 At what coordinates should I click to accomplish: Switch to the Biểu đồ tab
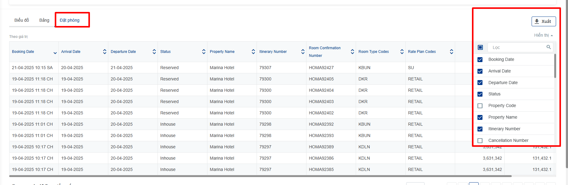(x=22, y=20)
